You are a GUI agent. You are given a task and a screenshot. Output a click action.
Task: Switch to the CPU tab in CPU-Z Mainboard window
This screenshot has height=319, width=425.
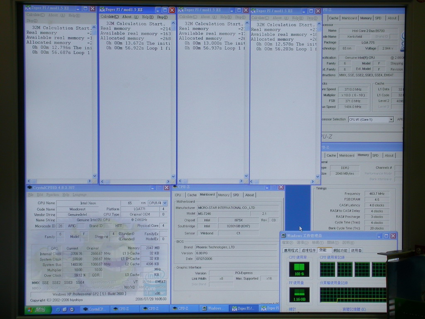pyautogui.click(x=178, y=195)
